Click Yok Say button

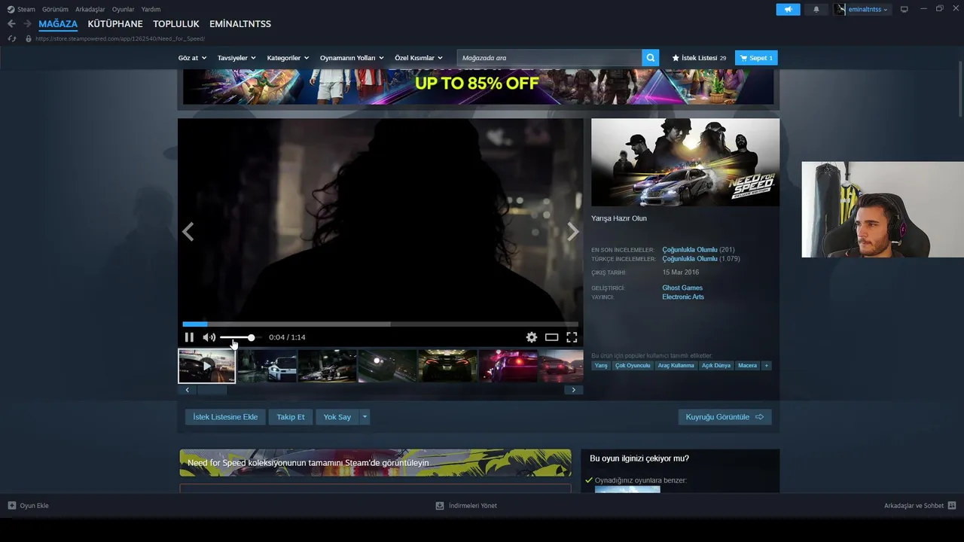coord(337,417)
